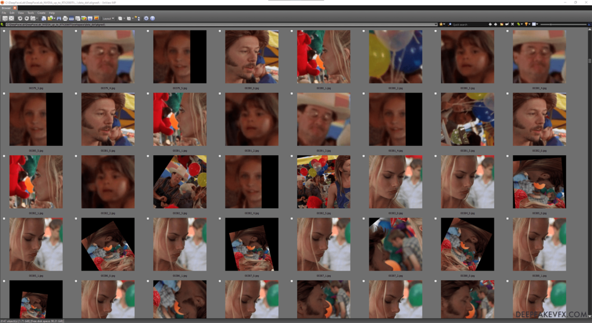The height and width of the screenshot is (323, 592).
Task: Open Settings with the gear icon
Action: [146, 18]
